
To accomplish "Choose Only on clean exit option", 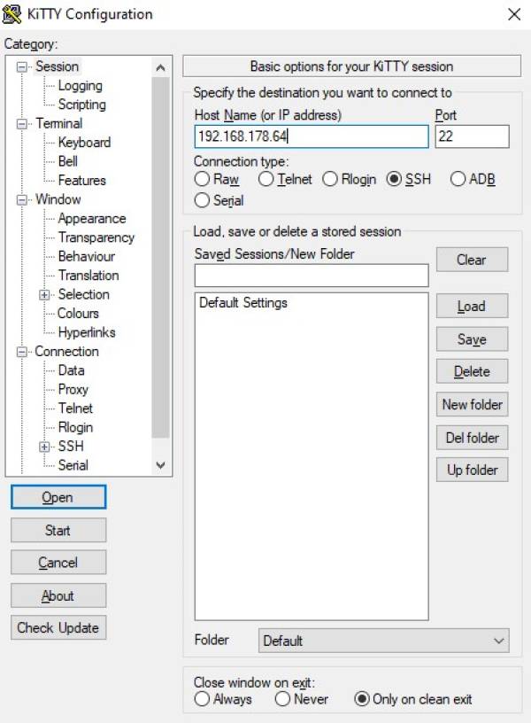I will 362,699.
